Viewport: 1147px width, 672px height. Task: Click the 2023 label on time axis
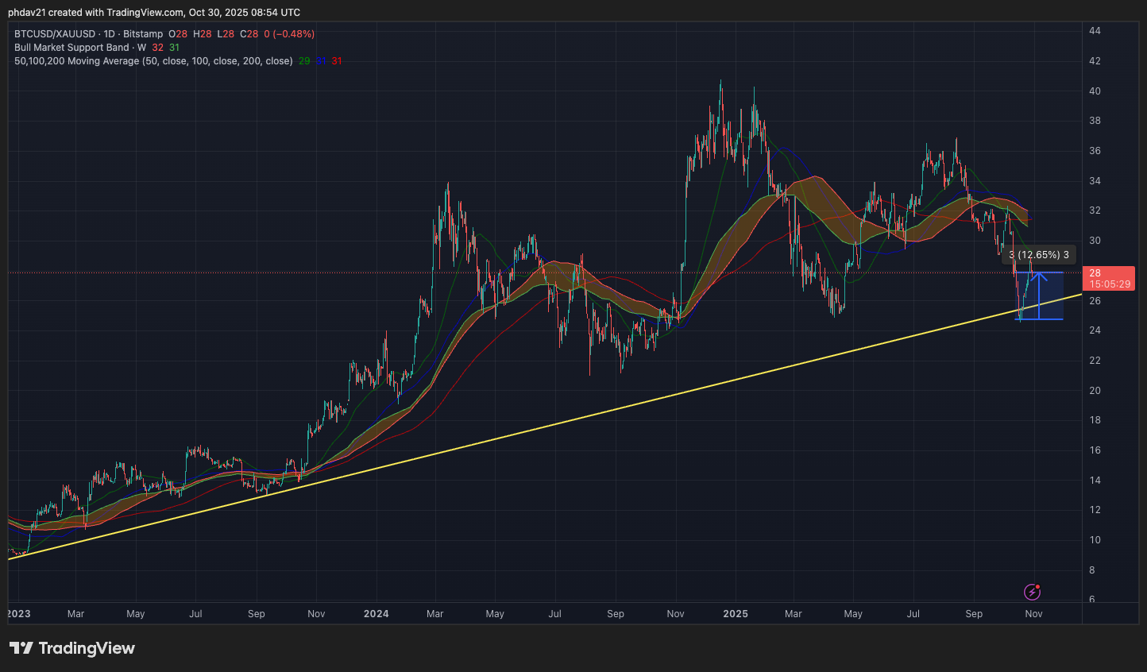[19, 614]
